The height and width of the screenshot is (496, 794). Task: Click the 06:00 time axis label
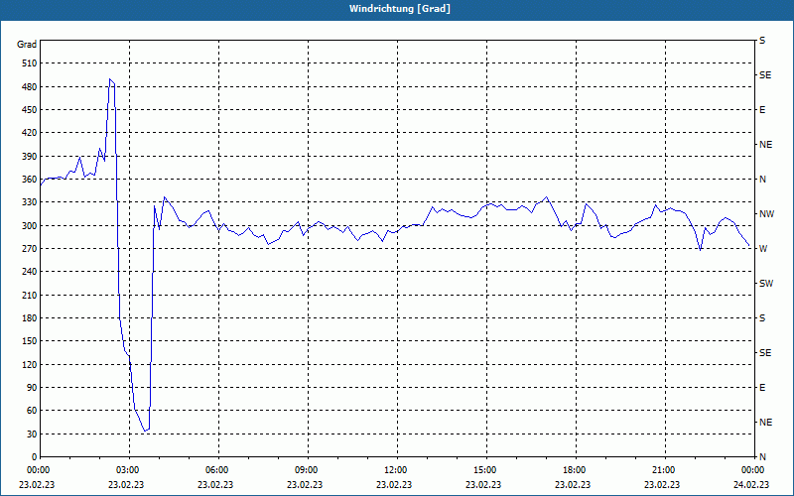tap(215, 470)
